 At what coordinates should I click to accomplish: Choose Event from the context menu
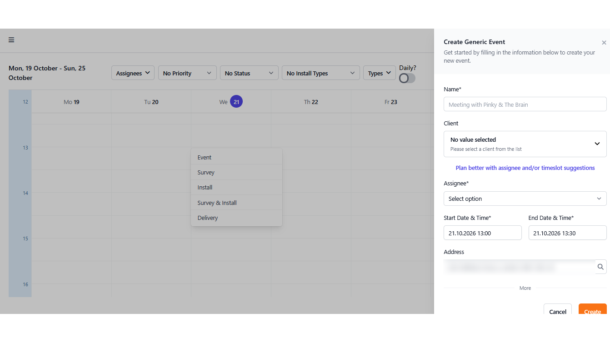click(x=236, y=157)
